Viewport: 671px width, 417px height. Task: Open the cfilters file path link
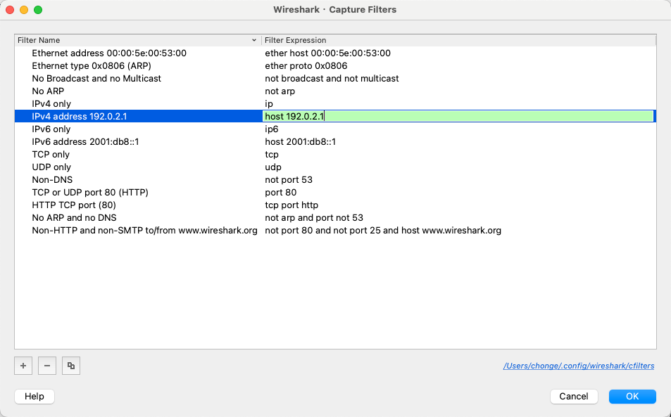click(x=579, y=366)
